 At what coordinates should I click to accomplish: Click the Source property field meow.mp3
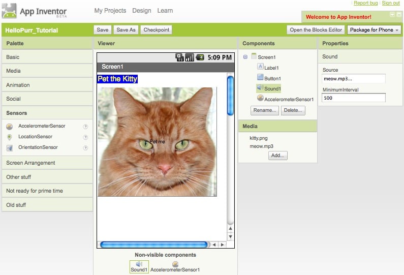point(354,79)
